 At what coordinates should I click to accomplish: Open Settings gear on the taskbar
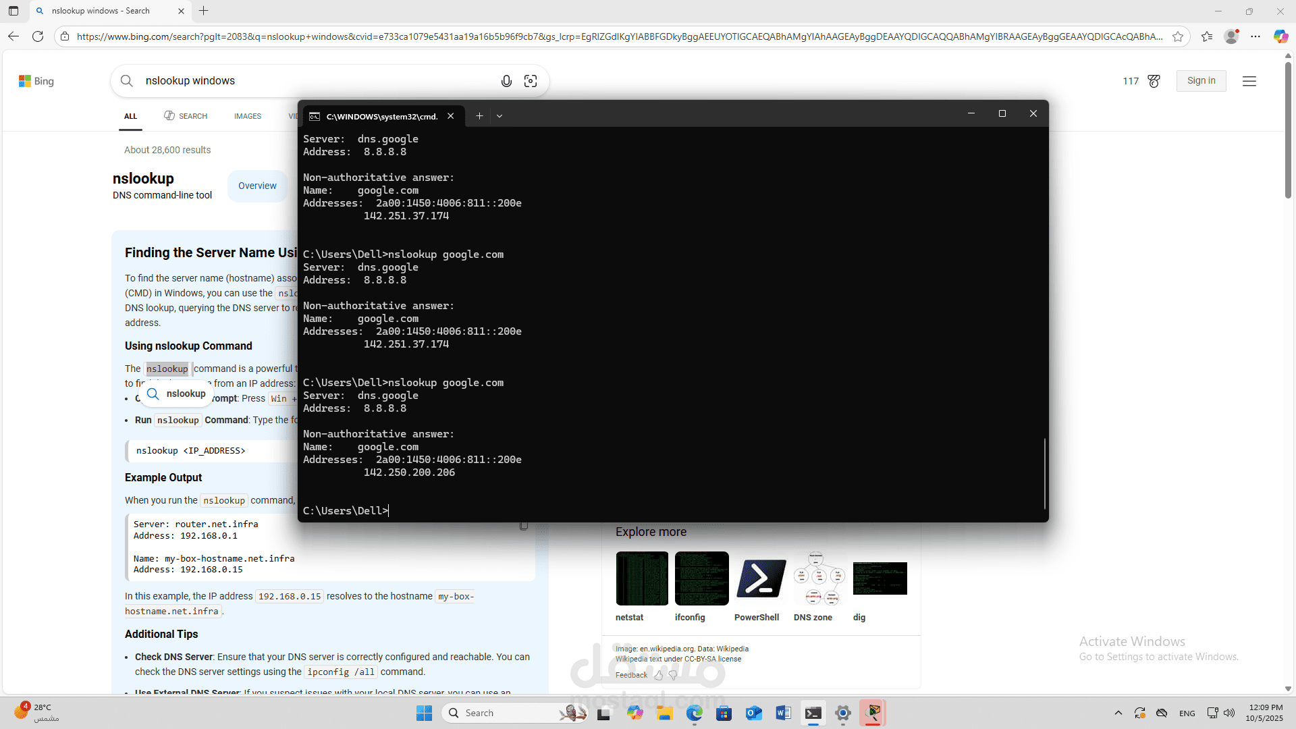[x=843, y=713]
